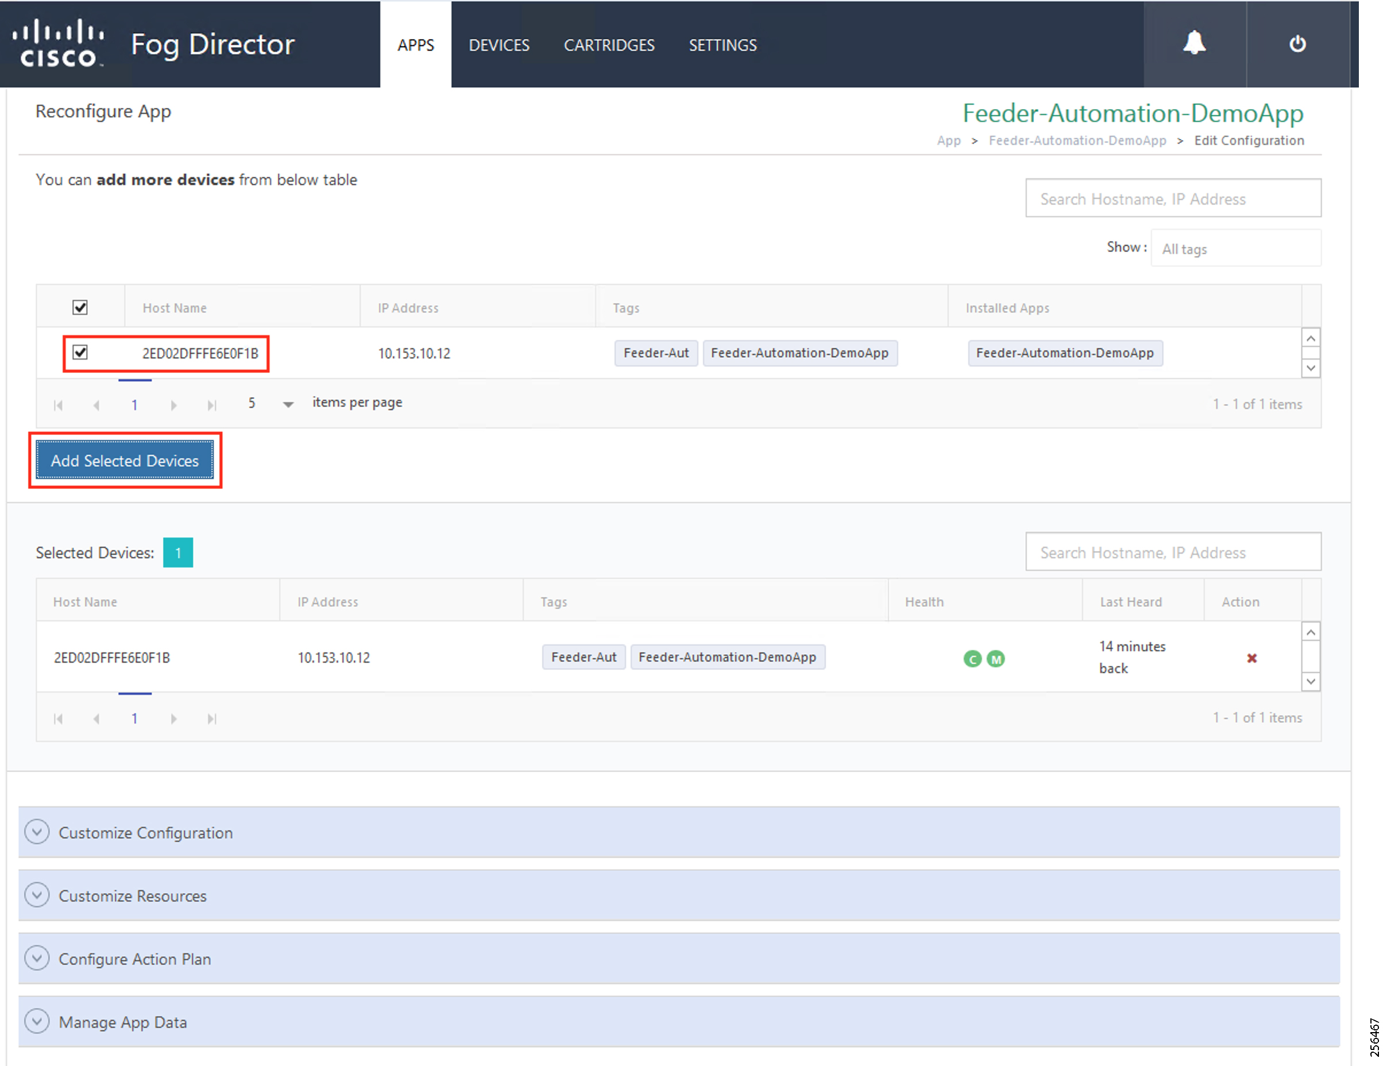Click Fog Director title
This screenshot has width=1383, height=1066.
(213, 45)
